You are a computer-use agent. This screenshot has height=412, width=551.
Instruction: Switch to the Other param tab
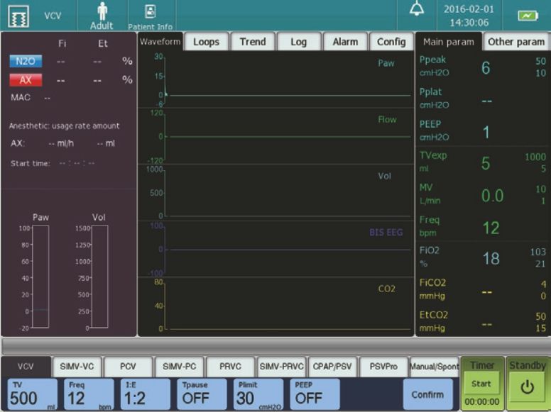click(x=516, y=42)
